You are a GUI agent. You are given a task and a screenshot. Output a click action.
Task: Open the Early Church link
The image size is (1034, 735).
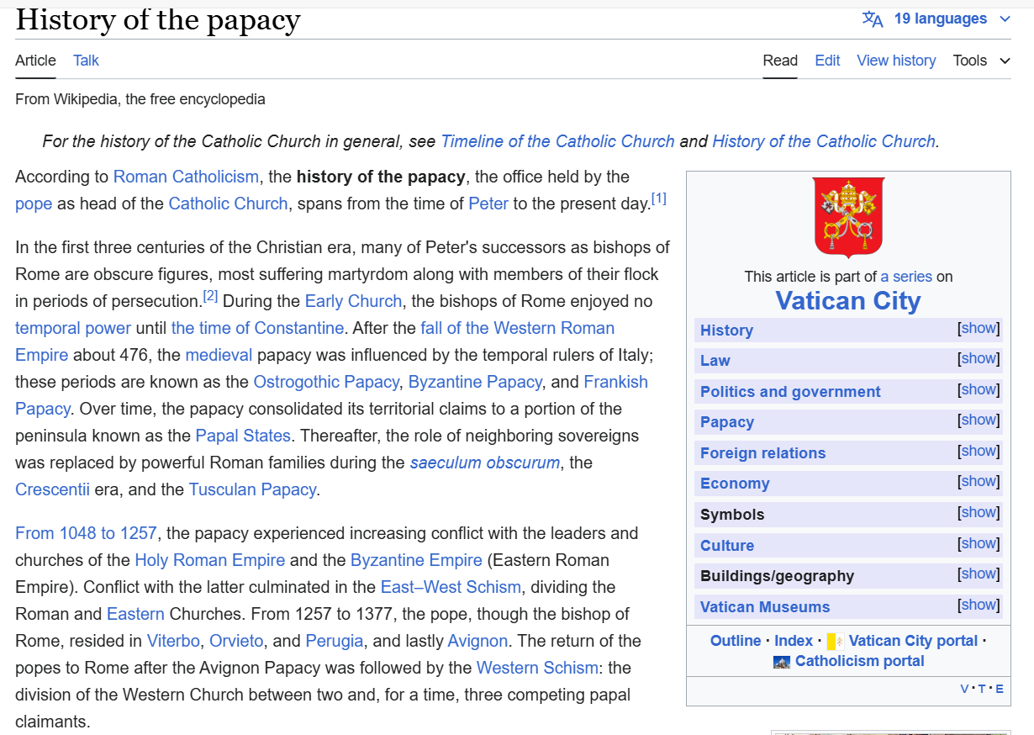[353, 301]
